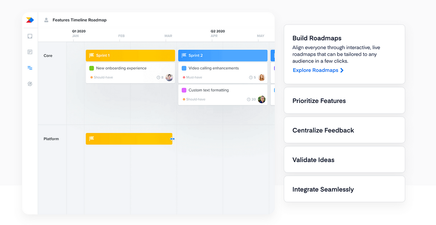This screenshot has width=436, height=225.
Task: Click the user icon beside Features Timeline Roadmap
Action: [46, 20]
